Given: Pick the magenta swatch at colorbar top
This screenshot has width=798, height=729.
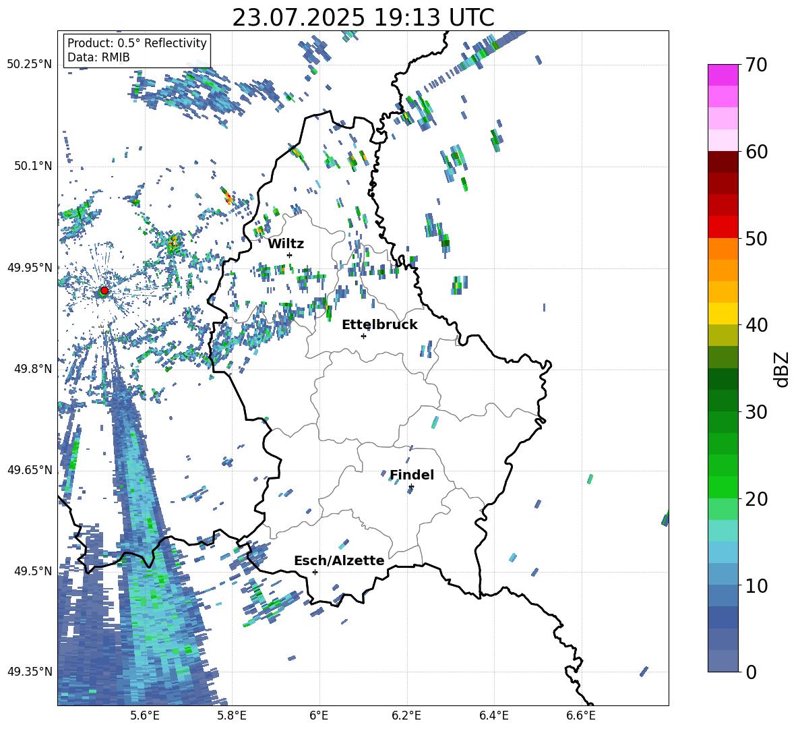Looking at the screenshot, I should [x=723, y=75].
